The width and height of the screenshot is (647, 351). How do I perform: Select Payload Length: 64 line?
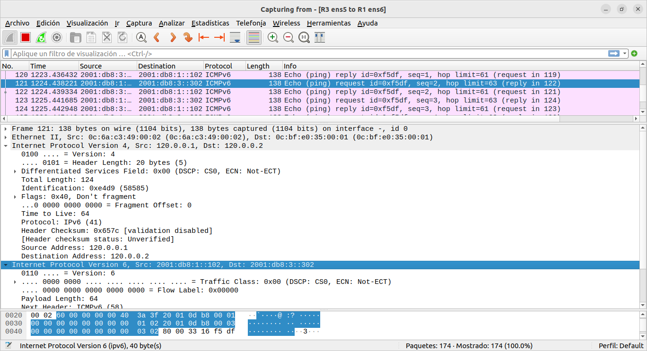click(x=60, y=299)
